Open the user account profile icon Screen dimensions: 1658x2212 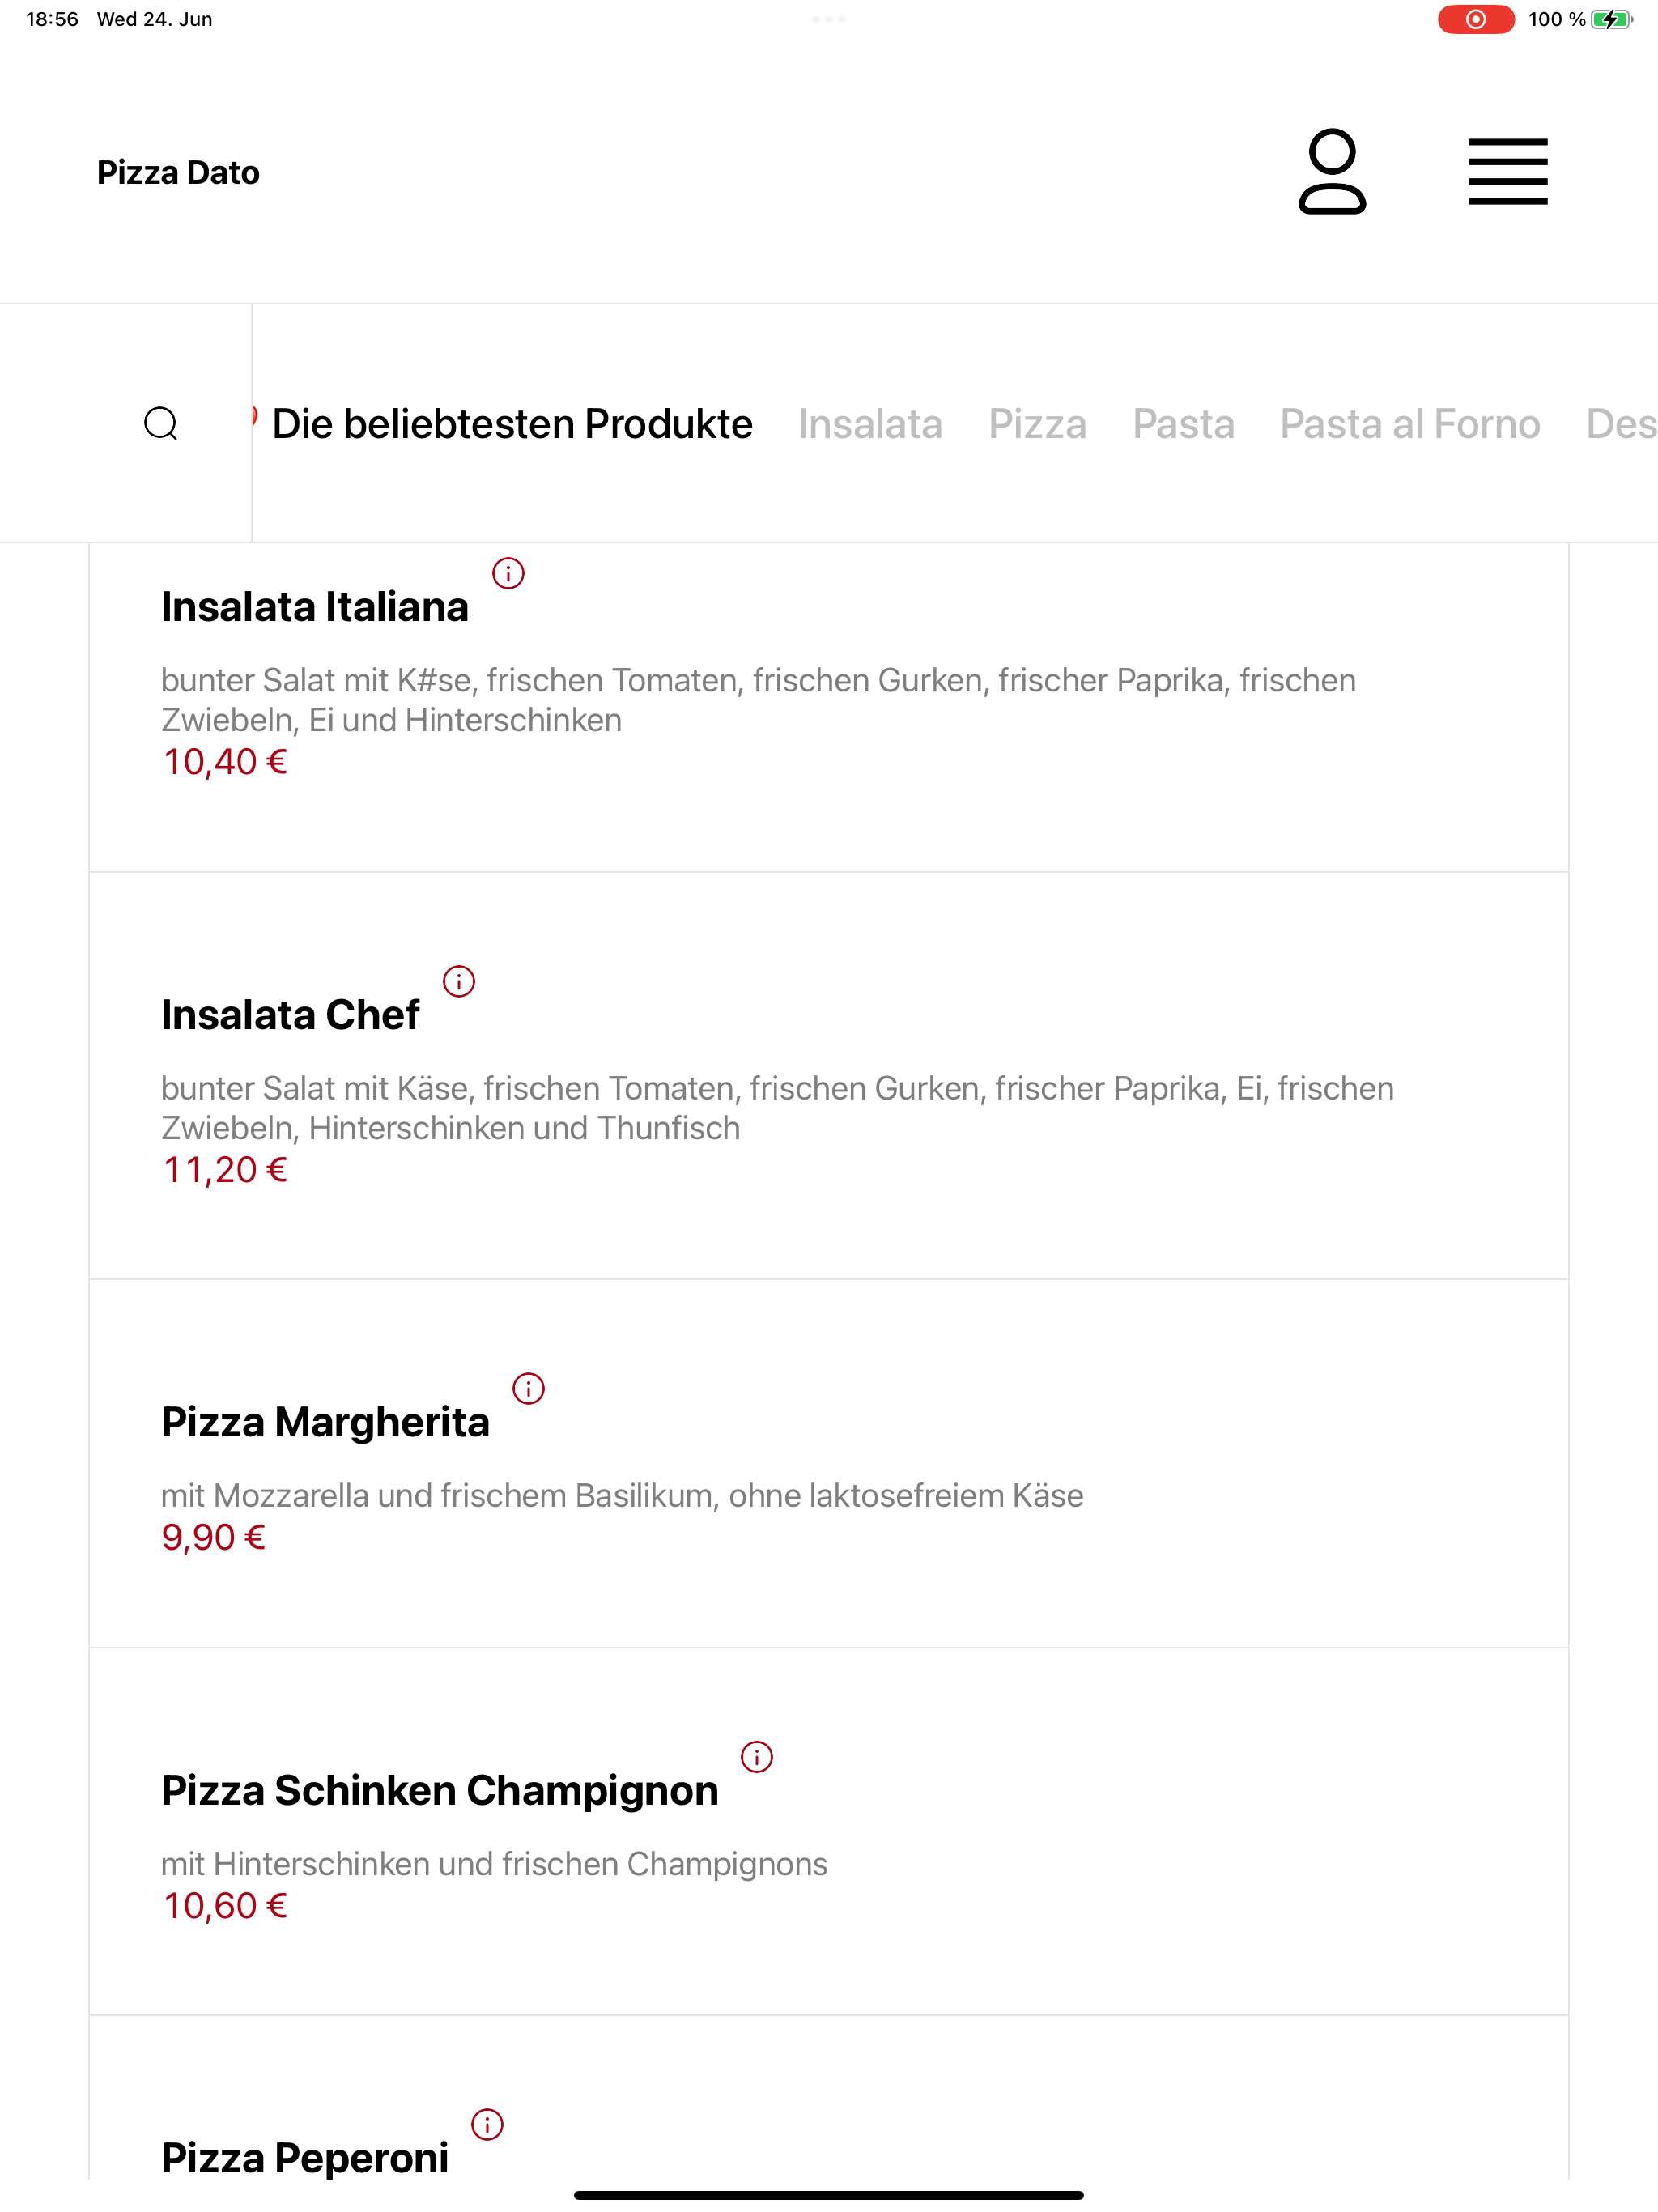1331,171
